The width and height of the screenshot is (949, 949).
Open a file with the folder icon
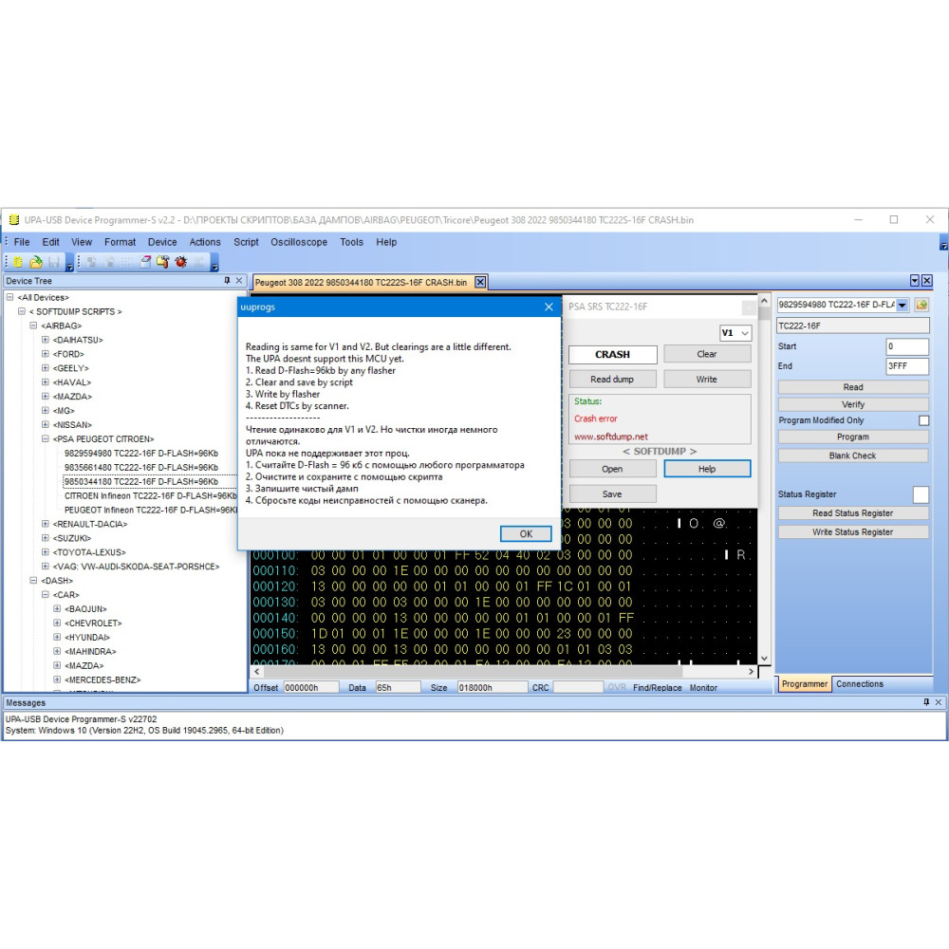pos(36,262)
